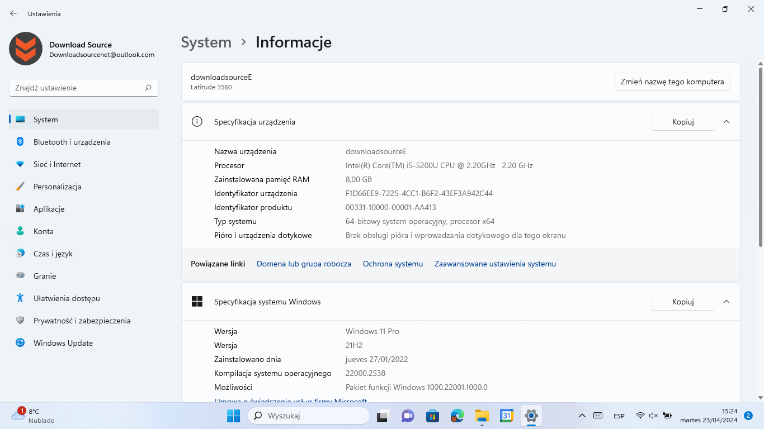Image resolution: width=764 pixels, height=429 pixels.
Task: Launch Microsoft Edge from taskbar
Action: tap(458, 416)
